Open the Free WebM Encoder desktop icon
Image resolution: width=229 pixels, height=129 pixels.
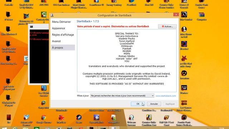44,91
